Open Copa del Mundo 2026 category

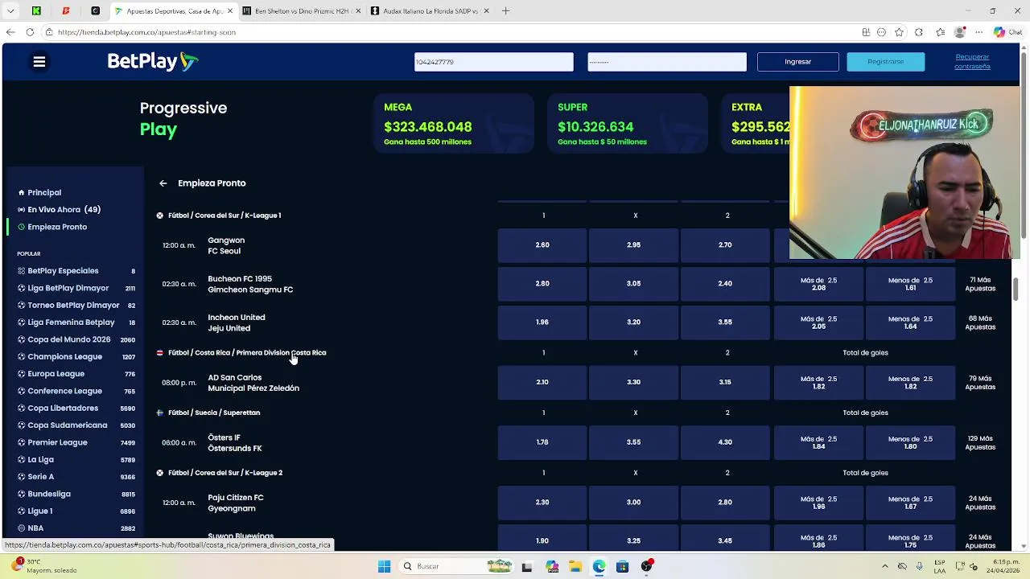[69, 339]
